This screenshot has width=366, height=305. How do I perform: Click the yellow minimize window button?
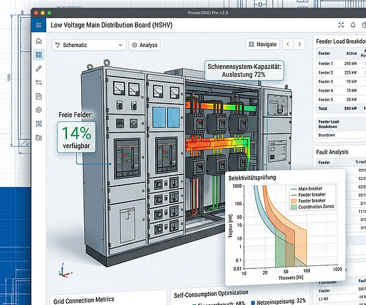tap(43, 13)
